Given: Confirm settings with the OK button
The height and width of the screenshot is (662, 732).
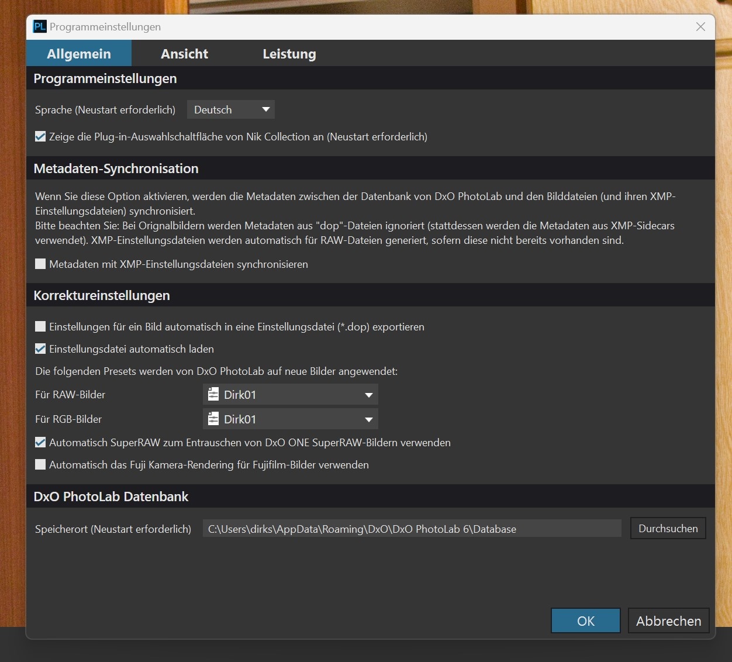Looking at the screenshot, I should point(585,620).
